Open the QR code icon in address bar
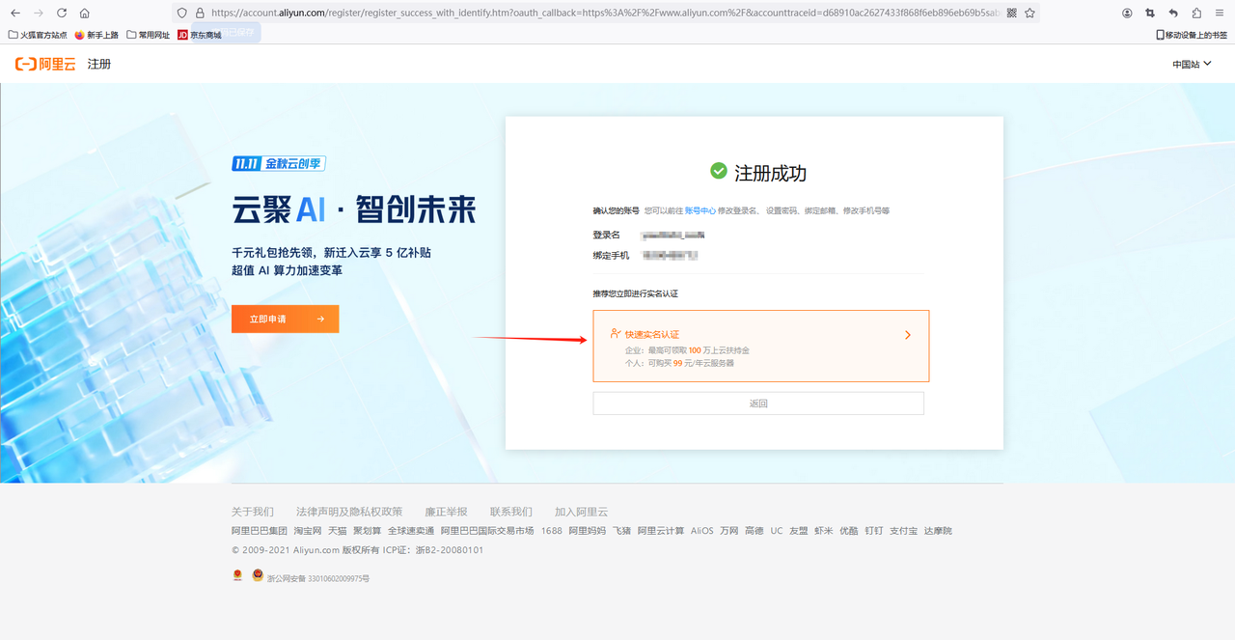The width and height of the screenshot is (1235, 640). click(x=1011, y=14)
